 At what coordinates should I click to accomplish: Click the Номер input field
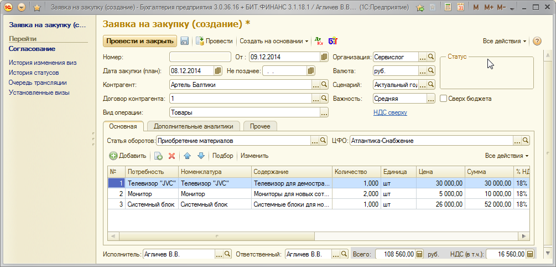tap(200, 57)
